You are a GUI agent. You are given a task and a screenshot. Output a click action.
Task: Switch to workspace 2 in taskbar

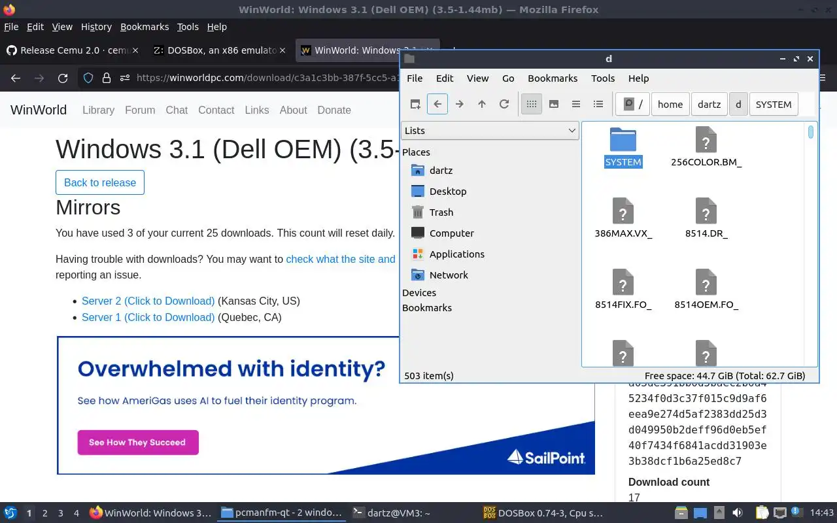pos(45,513)
